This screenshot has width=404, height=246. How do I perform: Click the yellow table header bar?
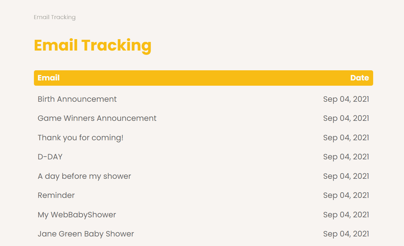pyautogui.click(x=204, y=78)
